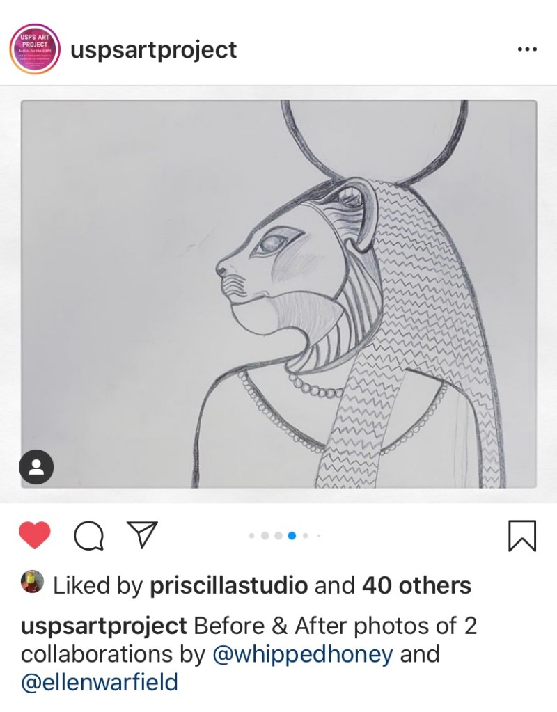
Task: Open the @ellenwarfield mention
Action: (x=100, y=682)
